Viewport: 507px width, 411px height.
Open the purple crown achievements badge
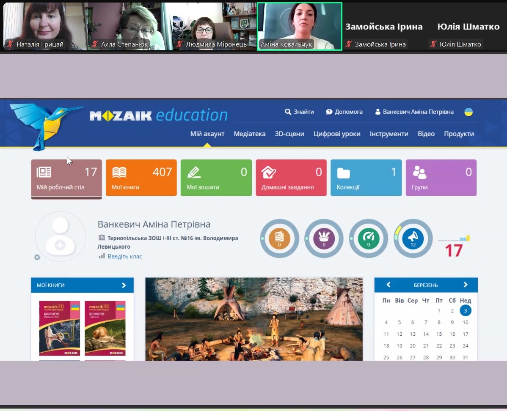tap(324, 238)
